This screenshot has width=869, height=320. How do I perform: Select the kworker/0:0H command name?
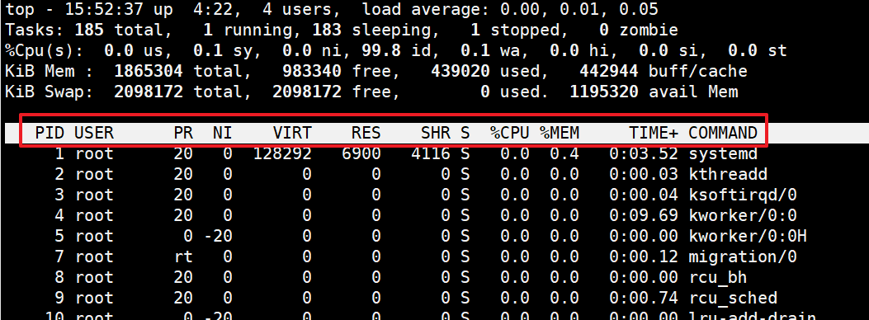748,237
